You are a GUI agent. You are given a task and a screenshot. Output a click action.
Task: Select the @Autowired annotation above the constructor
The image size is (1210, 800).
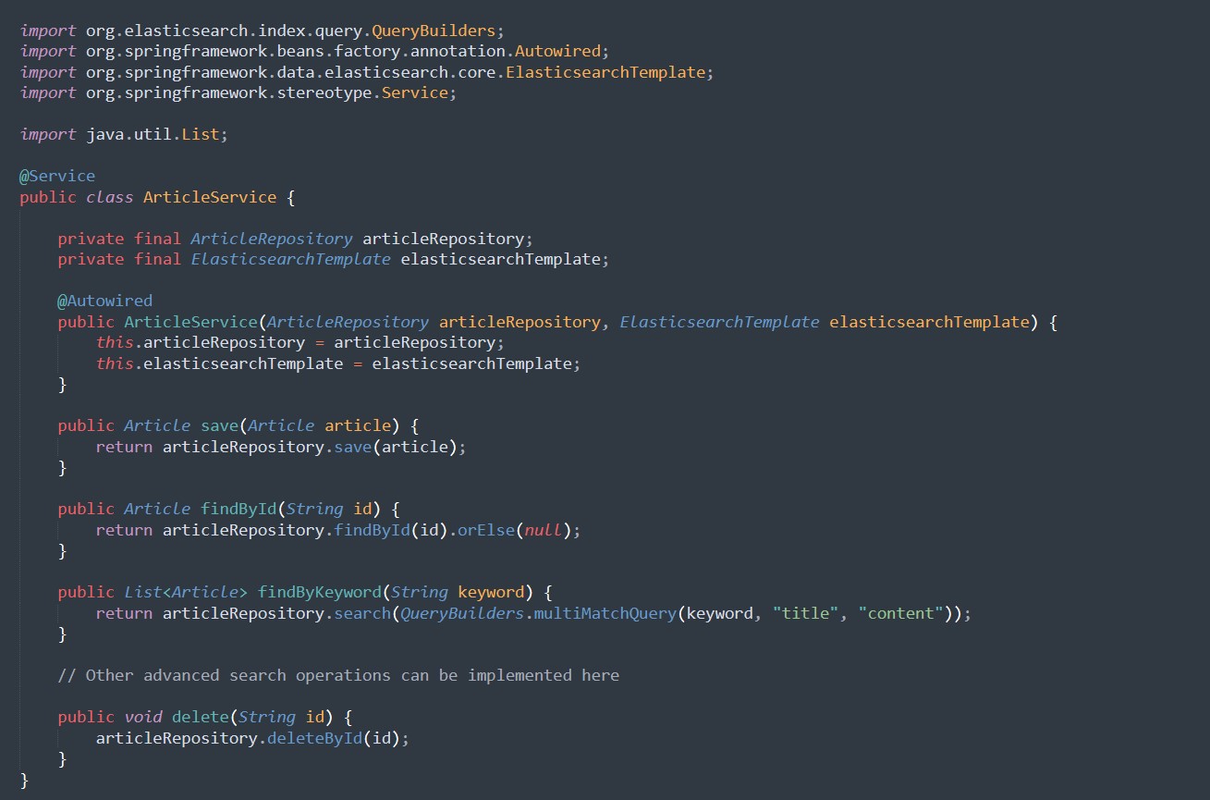tap(104, 301)
